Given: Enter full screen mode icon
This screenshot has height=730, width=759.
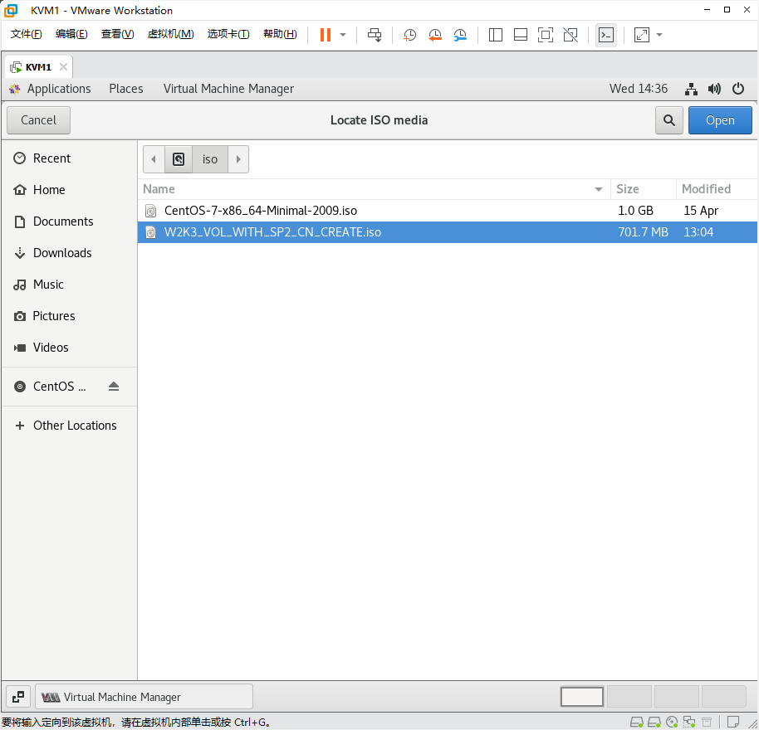Looking at the screenshot, I should pyautogui.click(x=546, y=35).
